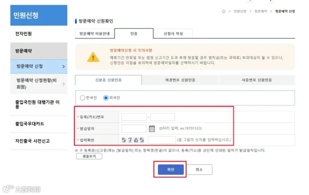Open 자진출국 사전신고 sidebar item

39,141
